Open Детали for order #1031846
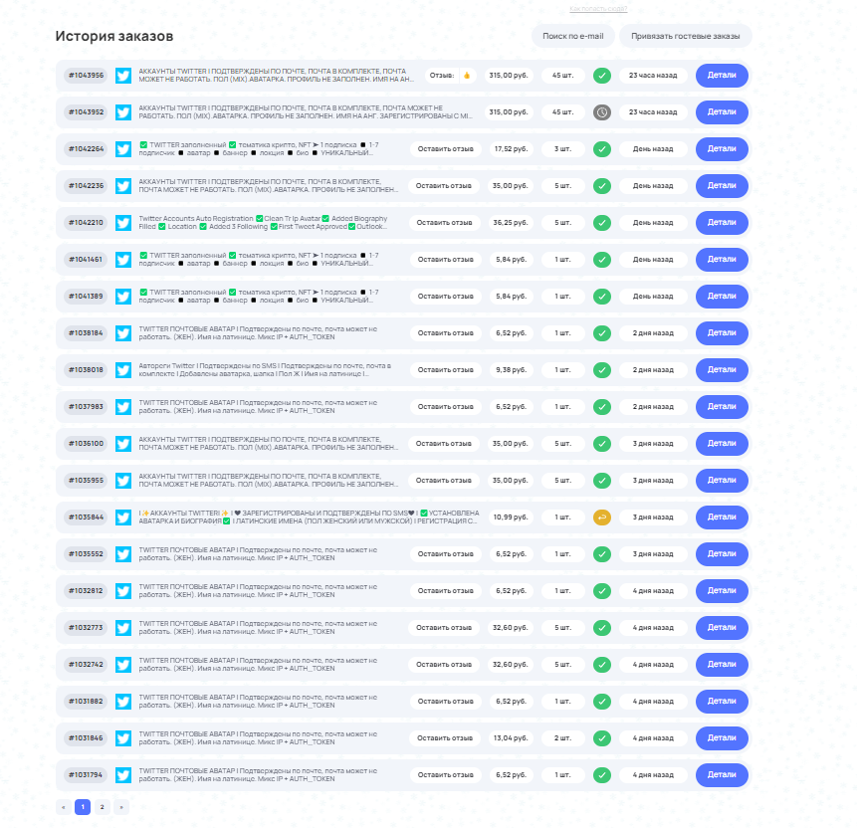 (x=722, y=738)
